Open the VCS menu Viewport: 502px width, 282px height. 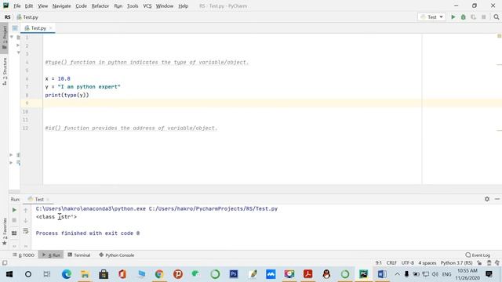click(147, 6)
